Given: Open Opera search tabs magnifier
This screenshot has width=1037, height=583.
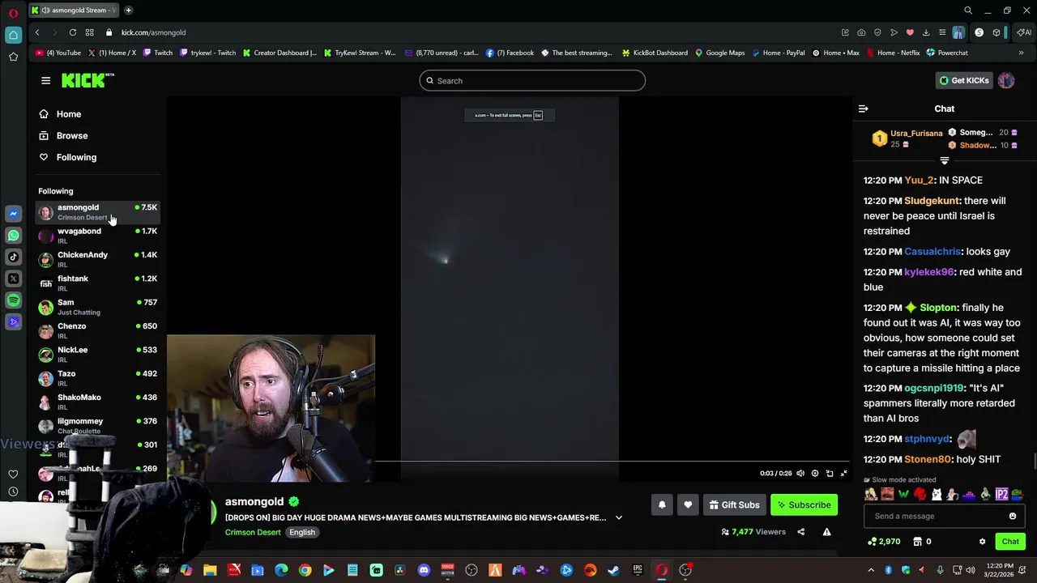Looking at the screenshot, I should tap(968, 11).
